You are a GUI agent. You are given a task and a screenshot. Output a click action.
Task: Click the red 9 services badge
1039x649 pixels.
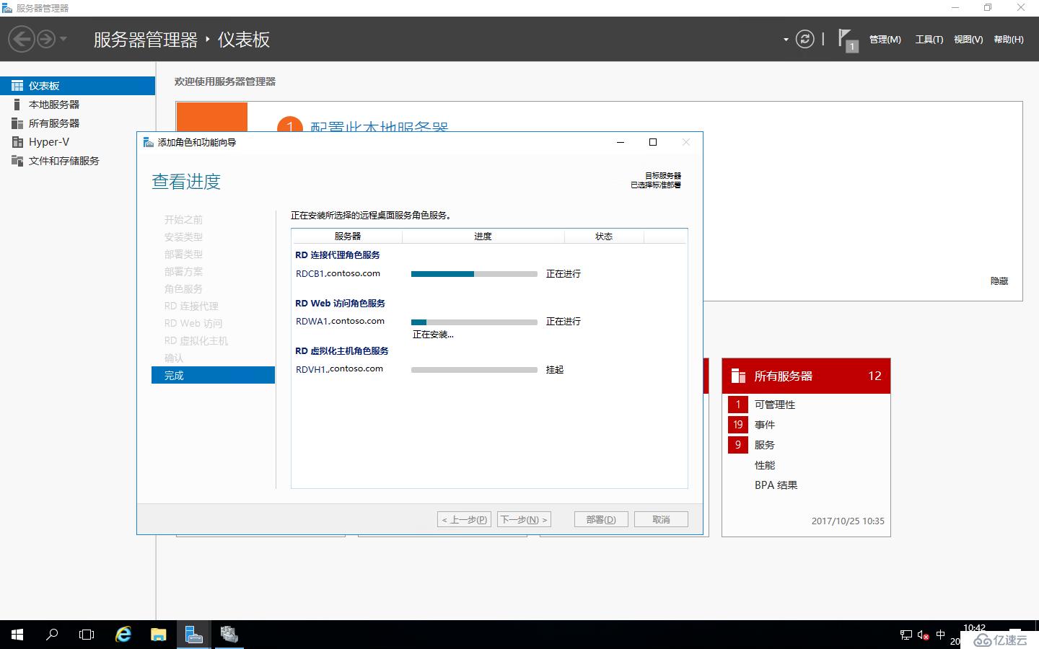[x=738, y=445]
